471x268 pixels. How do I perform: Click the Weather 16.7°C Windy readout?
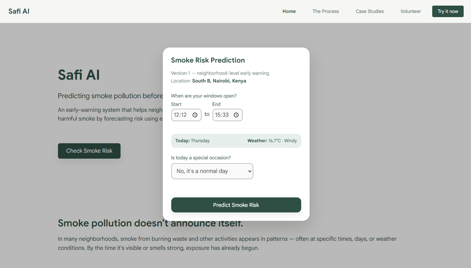tap(272, 141)
